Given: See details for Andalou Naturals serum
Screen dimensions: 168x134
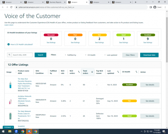Looking at the screenshot, I should 150,101.
